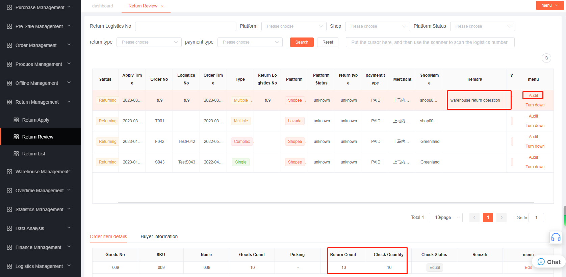Open Return Apply in sidebar
Viewport: 566px width, 277px height.
tap(41, 120)
